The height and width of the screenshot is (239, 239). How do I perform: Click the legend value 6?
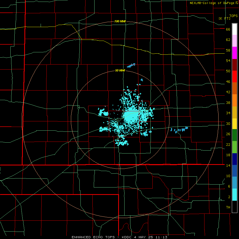[x=229, y=186]
